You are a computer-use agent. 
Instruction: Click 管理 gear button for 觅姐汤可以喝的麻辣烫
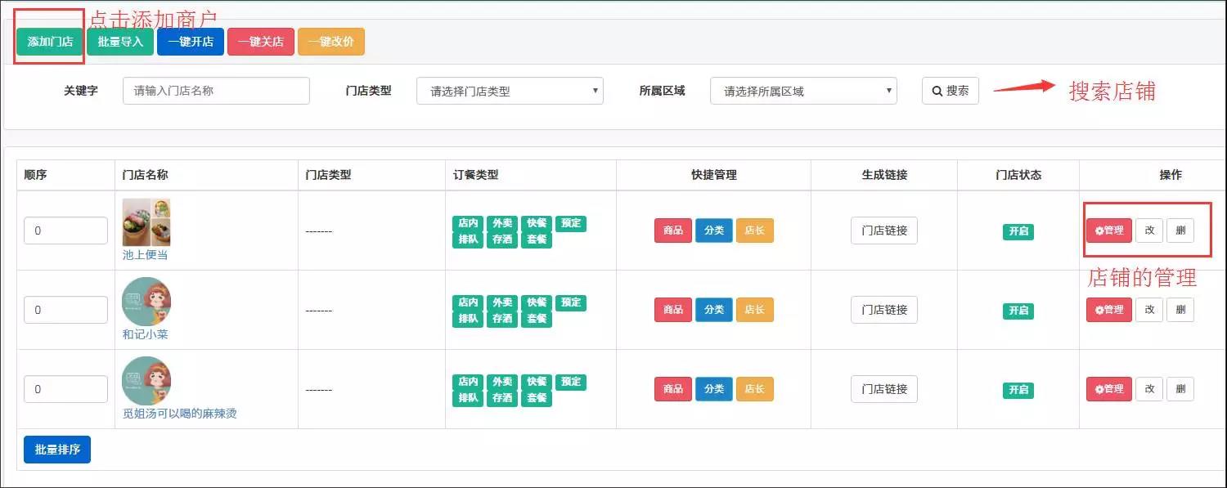(1108, 389)
